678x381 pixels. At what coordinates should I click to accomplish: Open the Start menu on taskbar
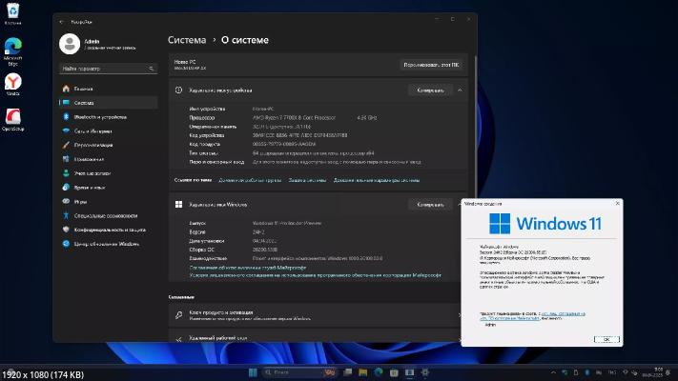click(x=253, y=372)
